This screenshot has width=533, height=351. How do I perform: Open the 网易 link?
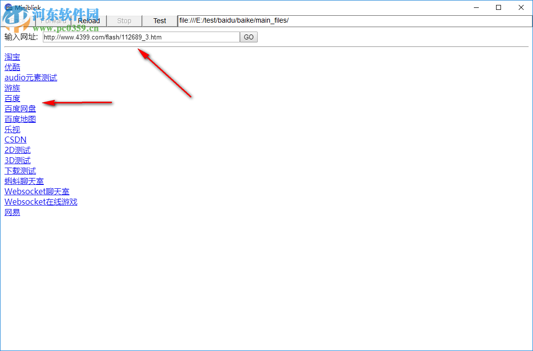[x=12, y=212]
